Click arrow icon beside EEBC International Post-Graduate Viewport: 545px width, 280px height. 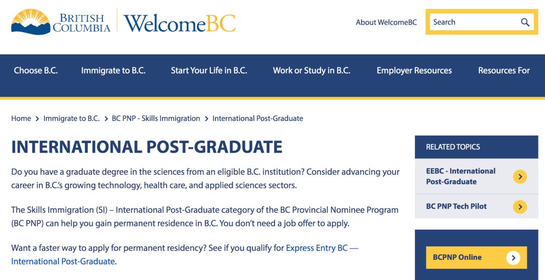(x=520, y=177)
